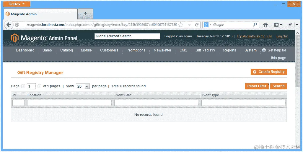The height and width of the screenshot is (152, 303).
Task: Open the Catalog menu
Action: click(x=66, y=50)
